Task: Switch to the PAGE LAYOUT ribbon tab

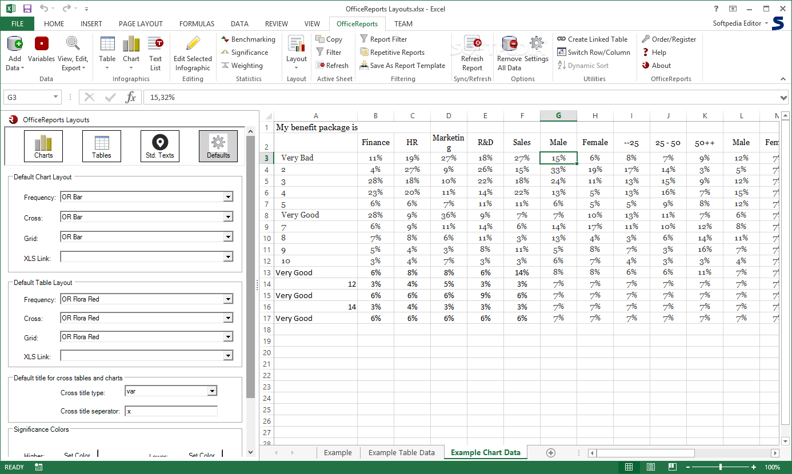Action: click(x=141, y=24)
